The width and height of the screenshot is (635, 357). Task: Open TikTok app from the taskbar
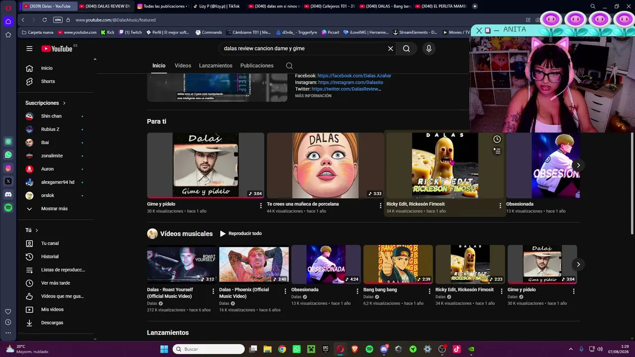click(x=456, y=349)
